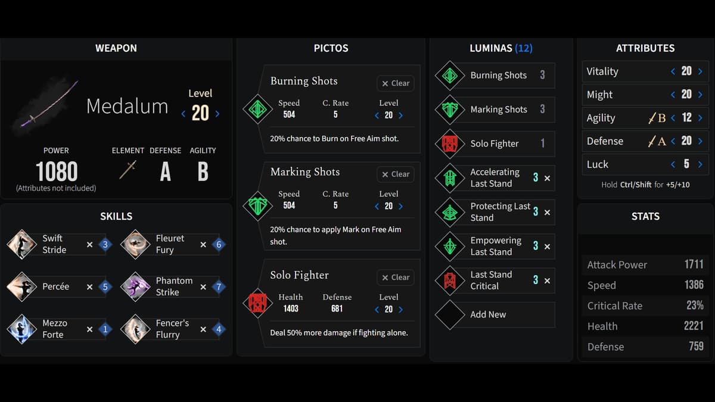Image resolution: width=715 pixels, height=402 pixels.
Task: Select the Solo Fighter picto red icon
Action: [257, 303]
